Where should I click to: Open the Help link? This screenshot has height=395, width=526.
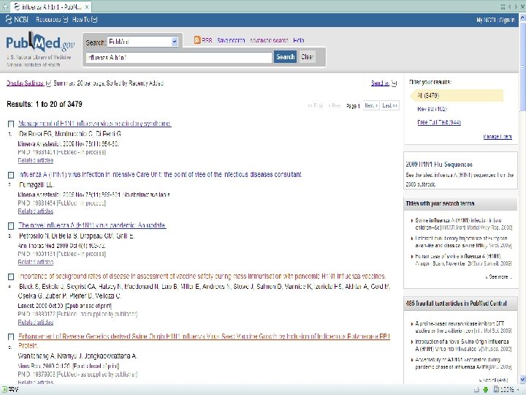299,40
